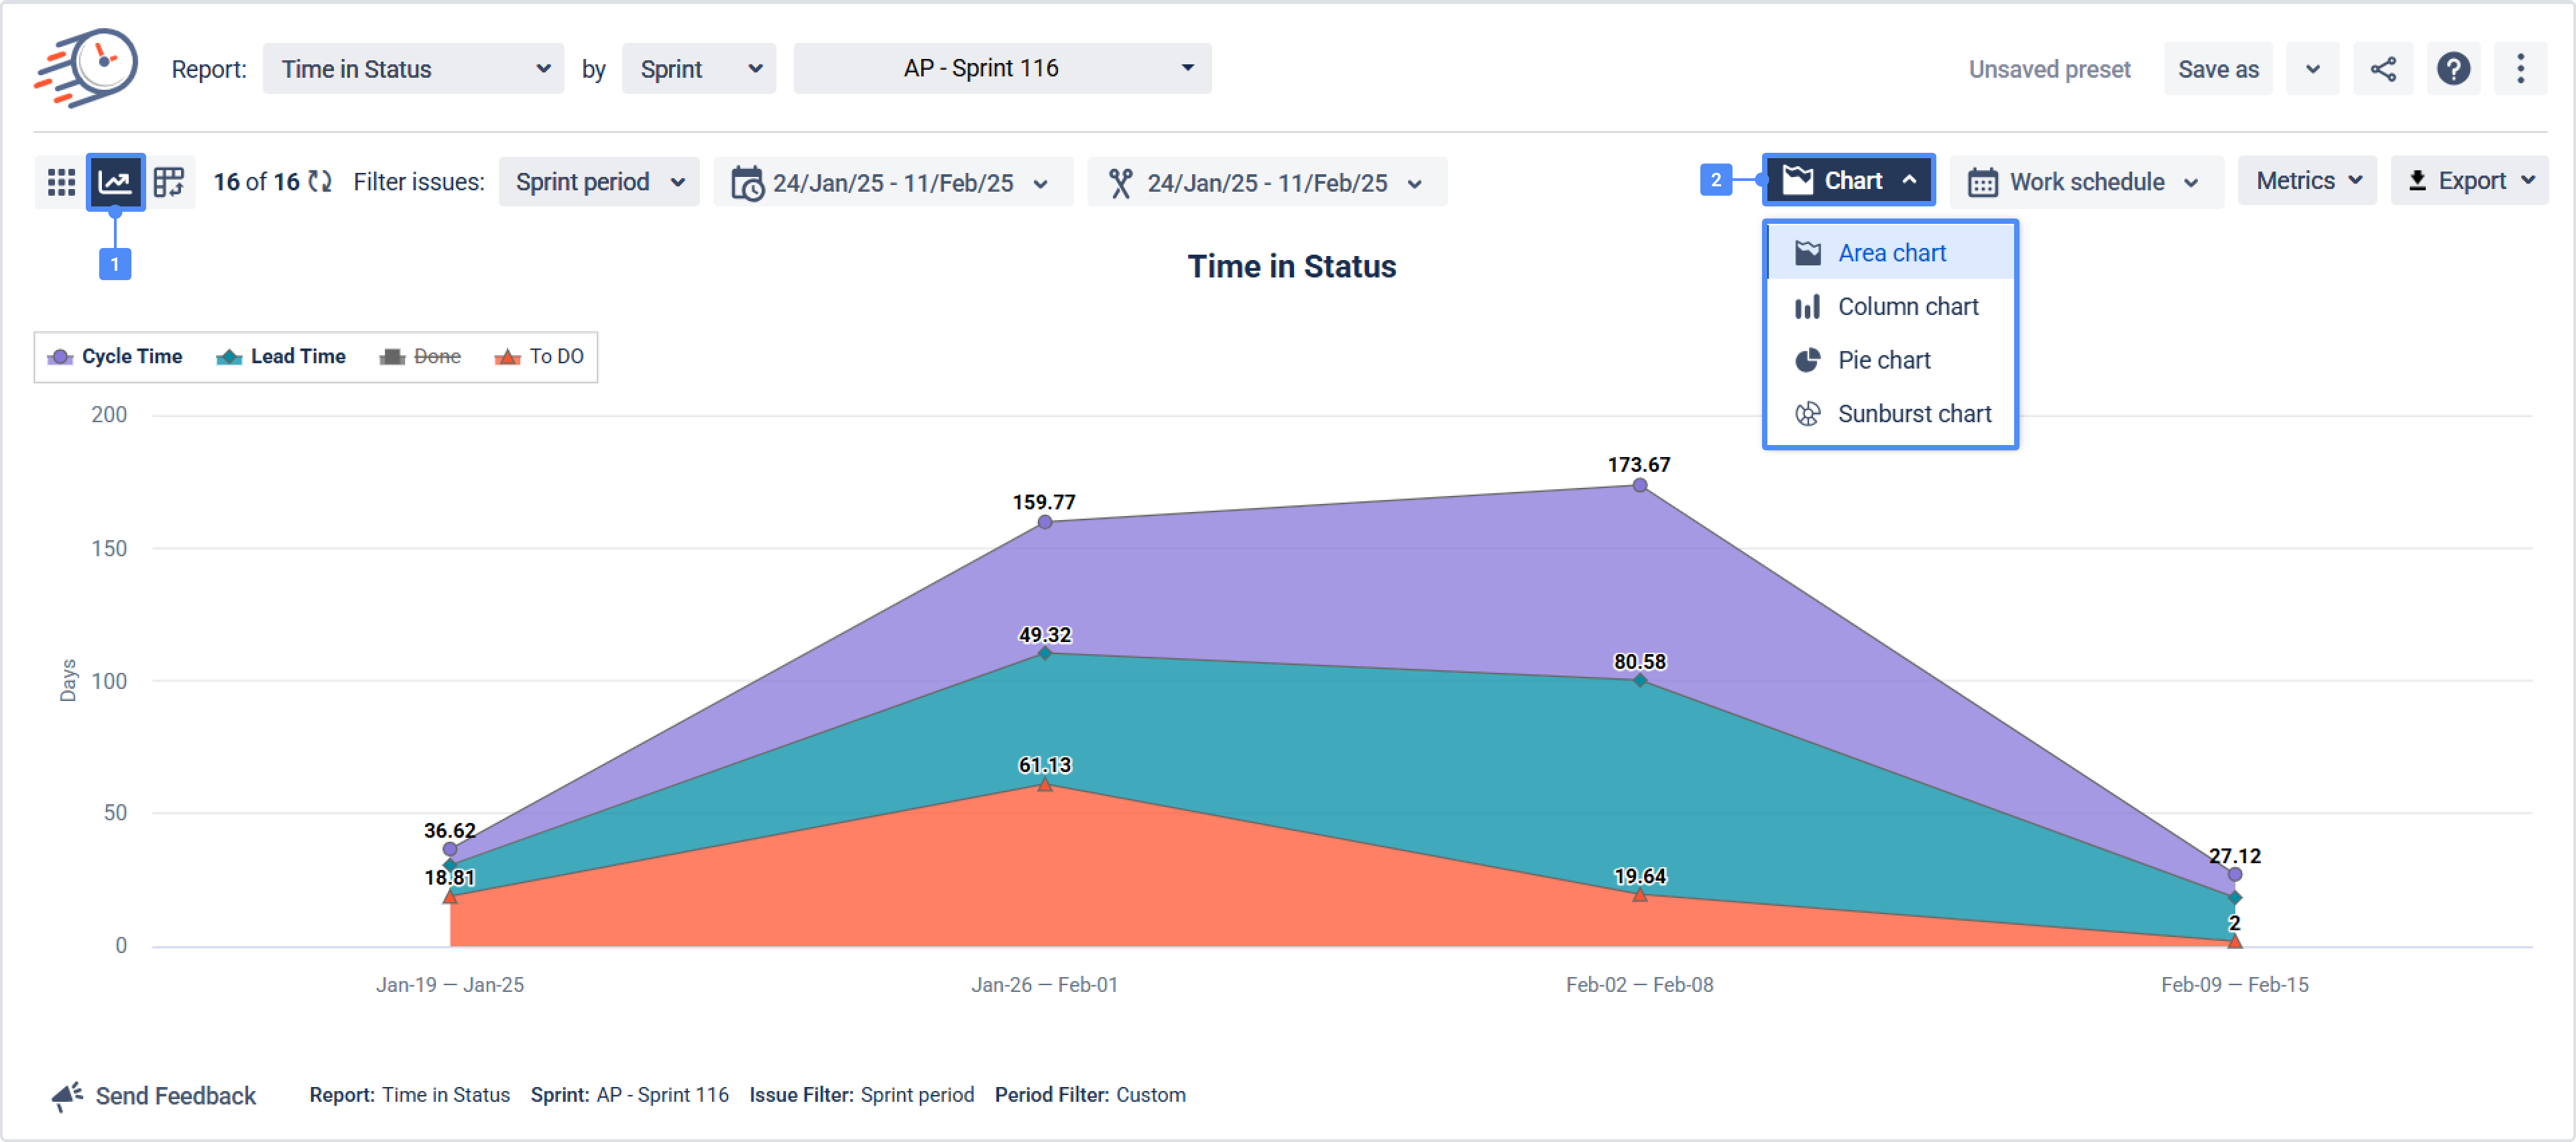Click the refresh issues icon
2576x1142 pixels.
(320, 182)
